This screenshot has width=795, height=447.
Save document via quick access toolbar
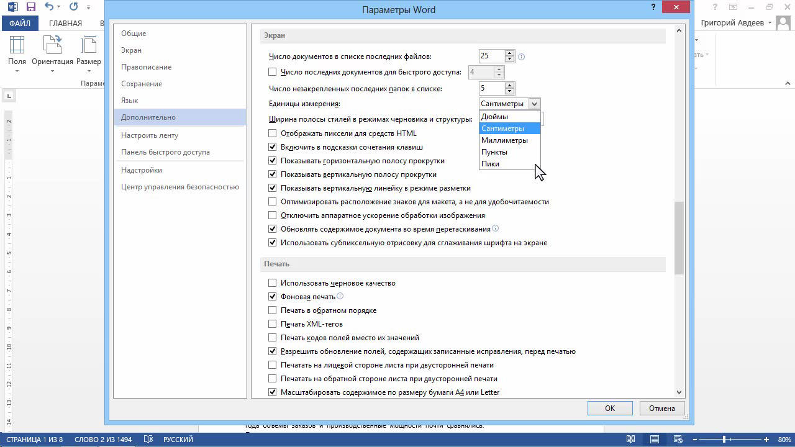[31, 7]
